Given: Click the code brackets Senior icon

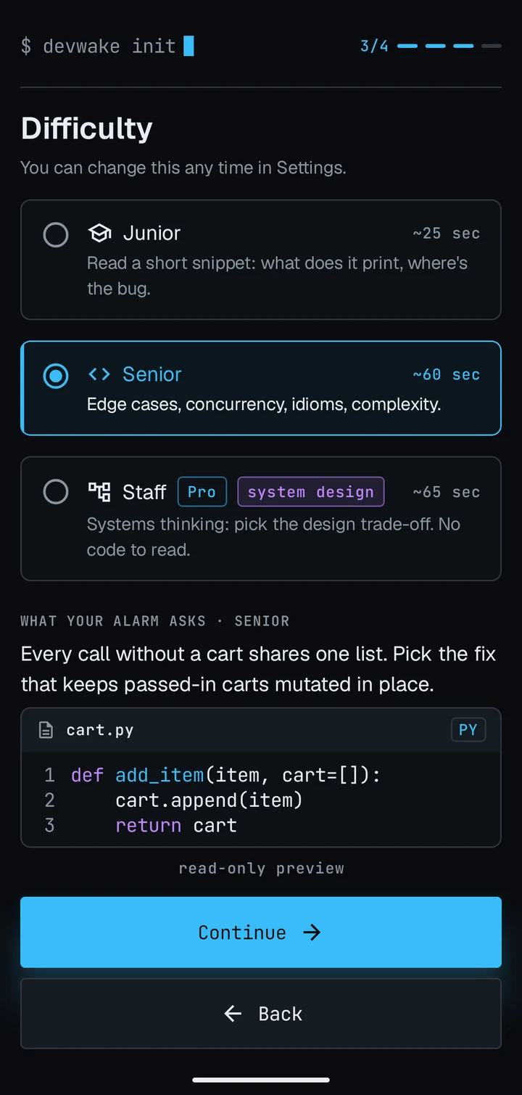Looking at the screenshot, I should point(99,374).
